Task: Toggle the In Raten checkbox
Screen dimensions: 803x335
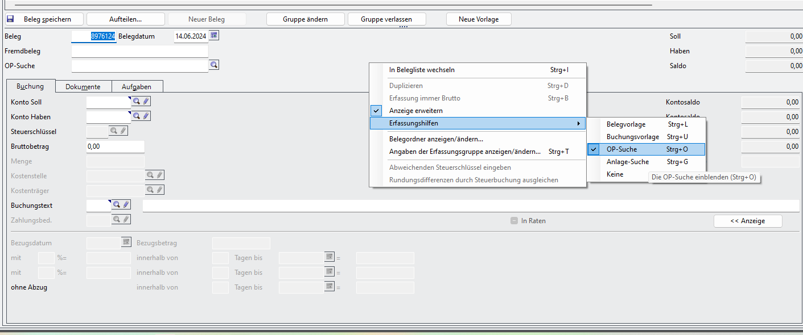Action: click(514, 221)
